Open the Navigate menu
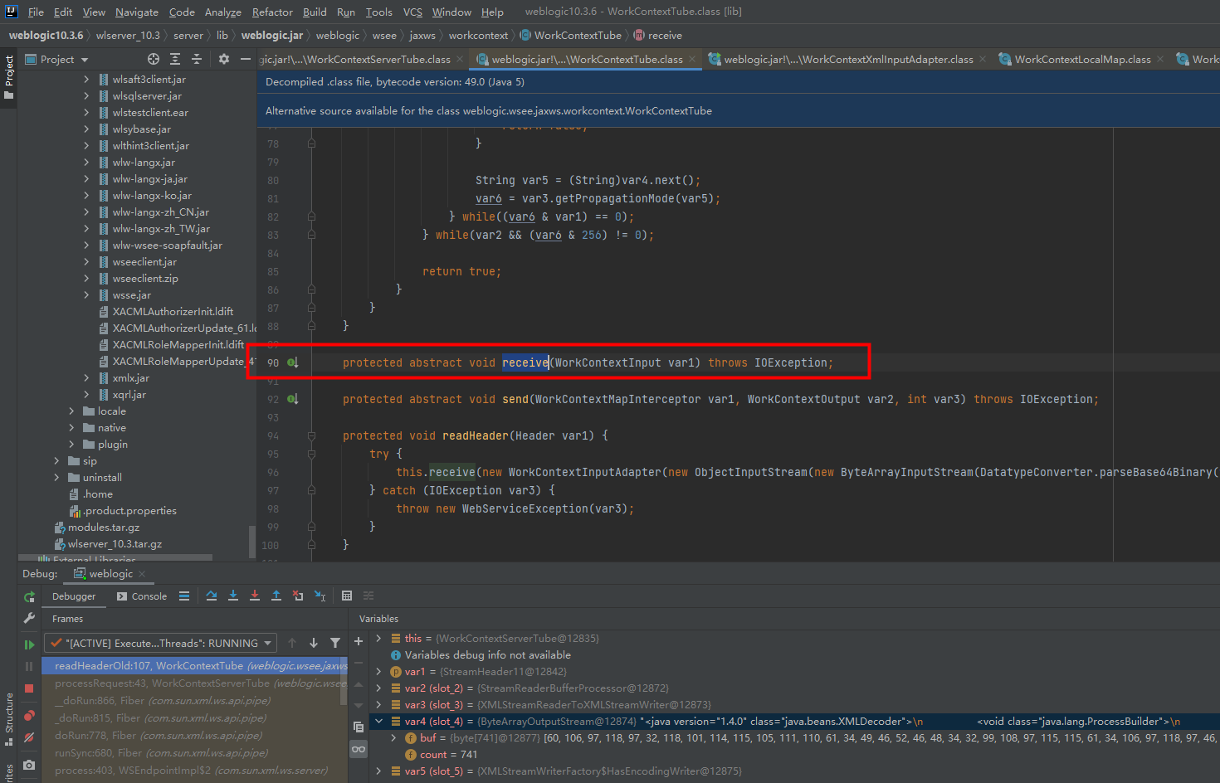The image size is (1220, 783). coord(137,12)
